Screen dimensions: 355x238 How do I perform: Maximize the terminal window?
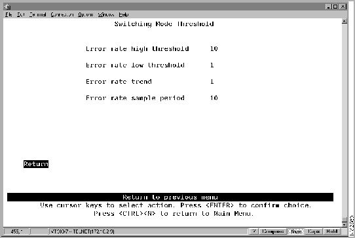point(336,7)
